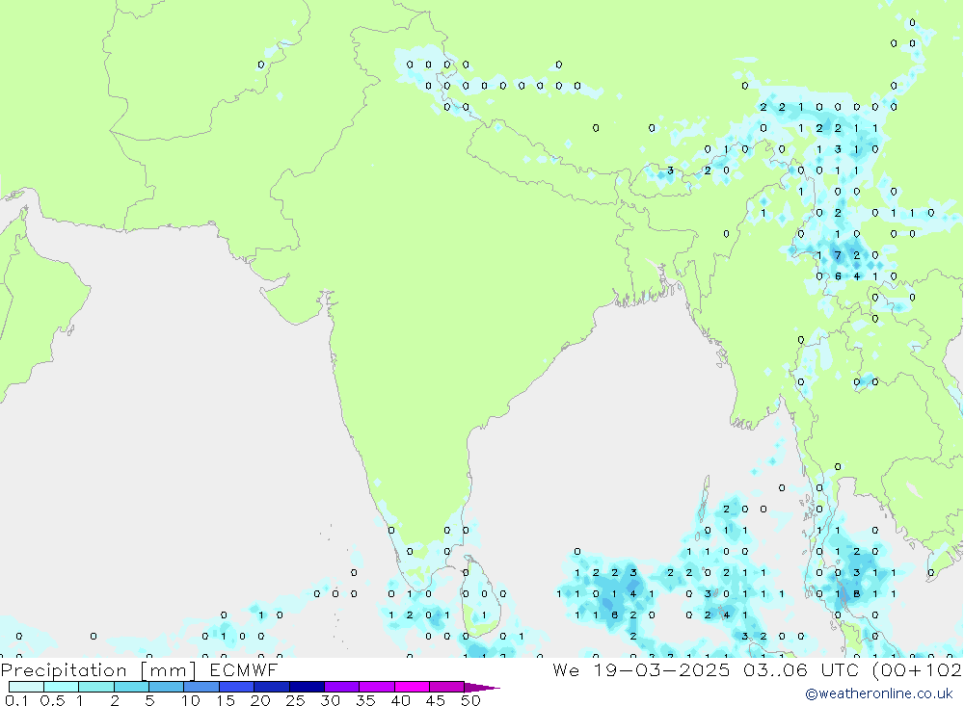Viewport: 964px width, 706px height.
Task: Select the bright magenta 40–45 mm legend swatch
Action: [412, 687]
